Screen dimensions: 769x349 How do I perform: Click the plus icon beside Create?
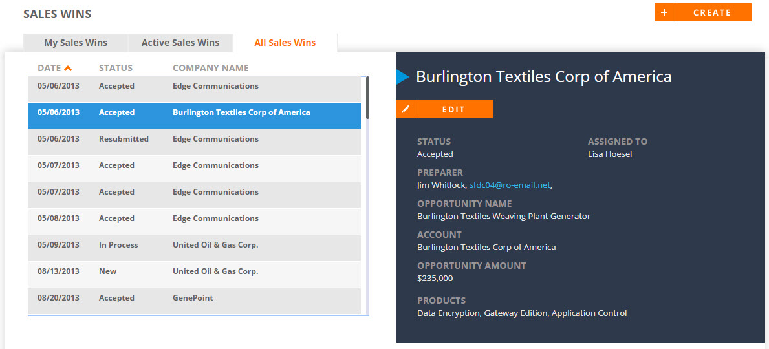(x=664, y=12)
